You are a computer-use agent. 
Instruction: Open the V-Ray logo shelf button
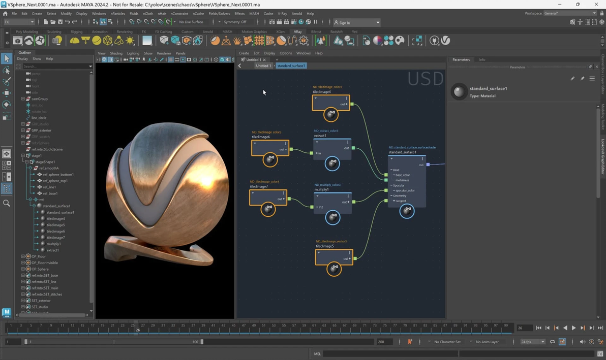445,41
